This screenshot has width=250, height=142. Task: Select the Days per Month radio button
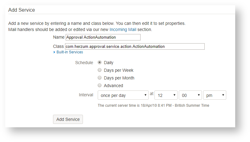point(100,78)
